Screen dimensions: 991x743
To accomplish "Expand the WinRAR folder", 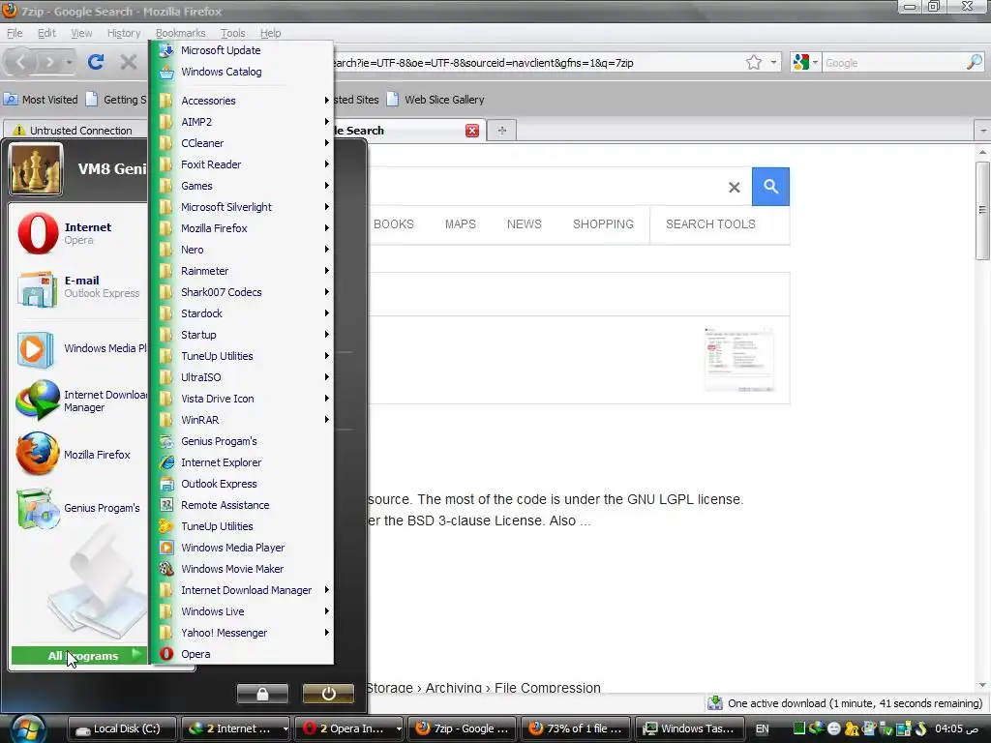I will (241, 420).
